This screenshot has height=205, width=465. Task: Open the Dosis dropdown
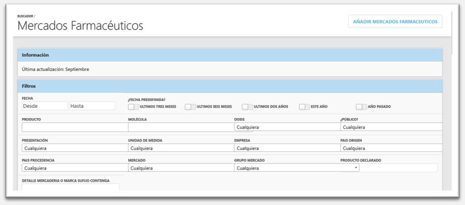(x=286, y=127)
